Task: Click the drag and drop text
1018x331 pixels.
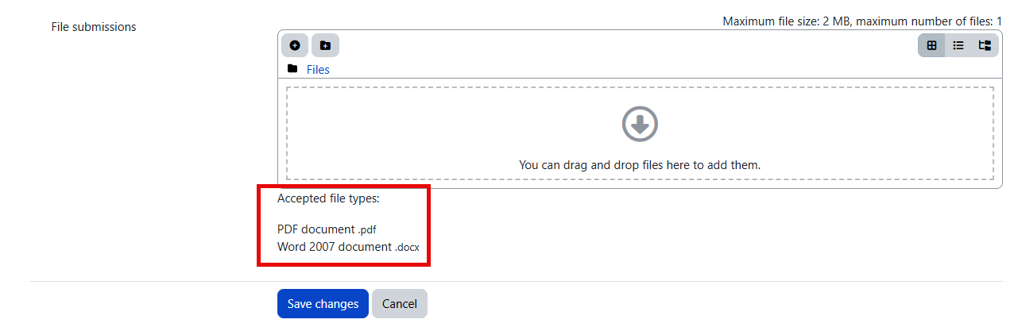Action: pos(640,165)
